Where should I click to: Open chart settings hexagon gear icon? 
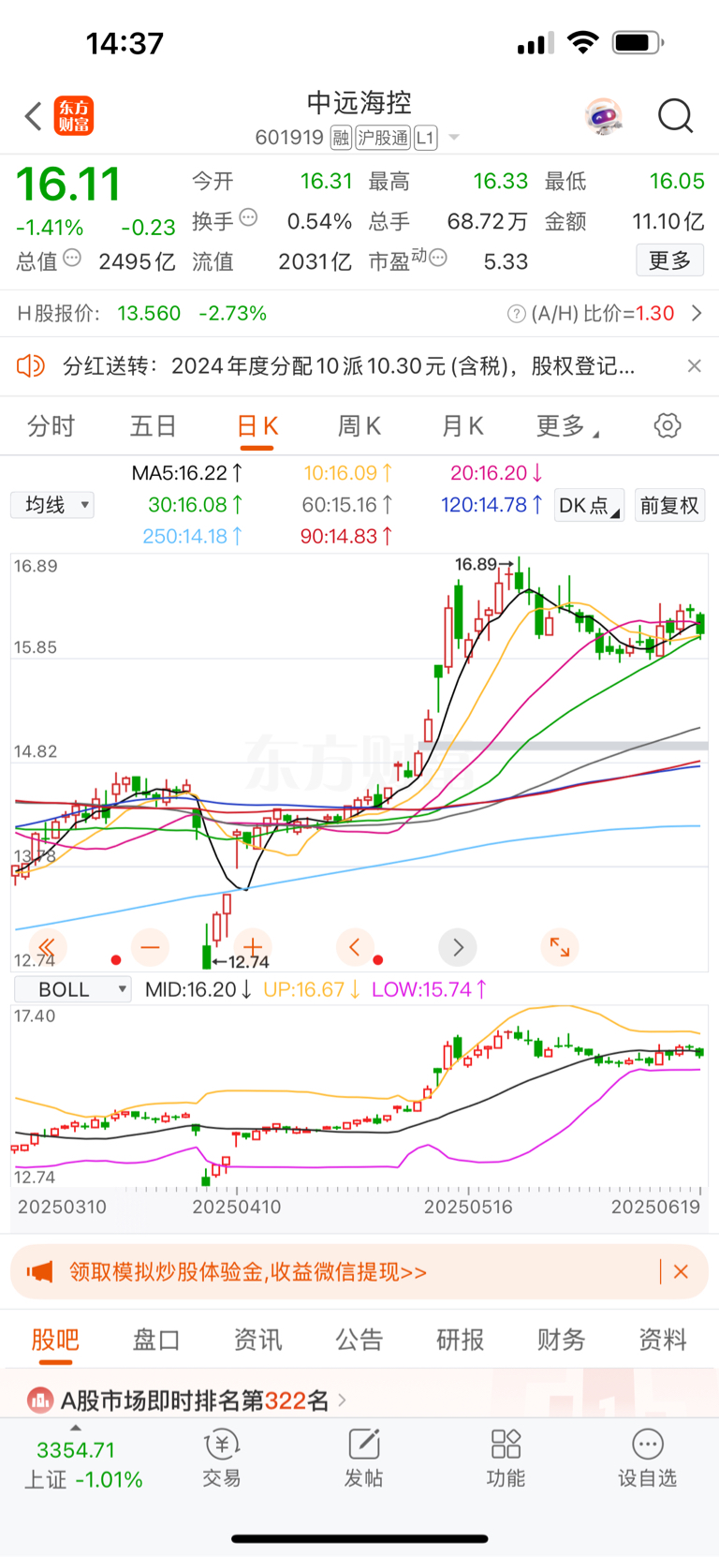tap(668, 425)
